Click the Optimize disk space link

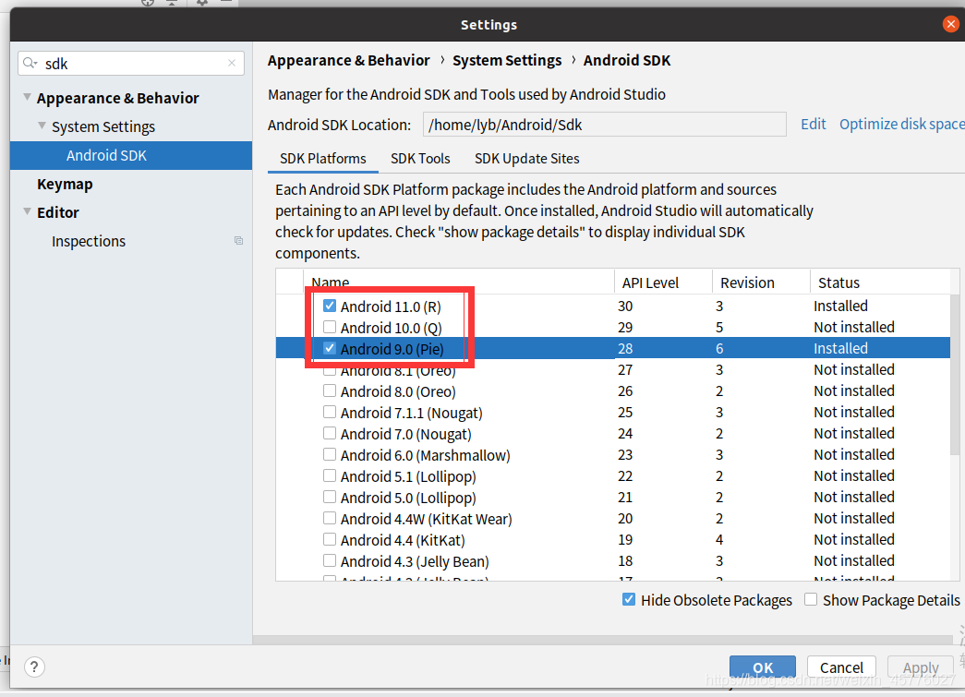click(901, 125)
